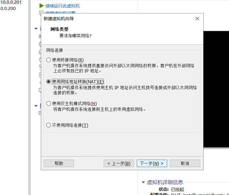This screenshot has width=229, height=195.
Task: Collapse the devices section triangle
Action: (x=36, y=29)
